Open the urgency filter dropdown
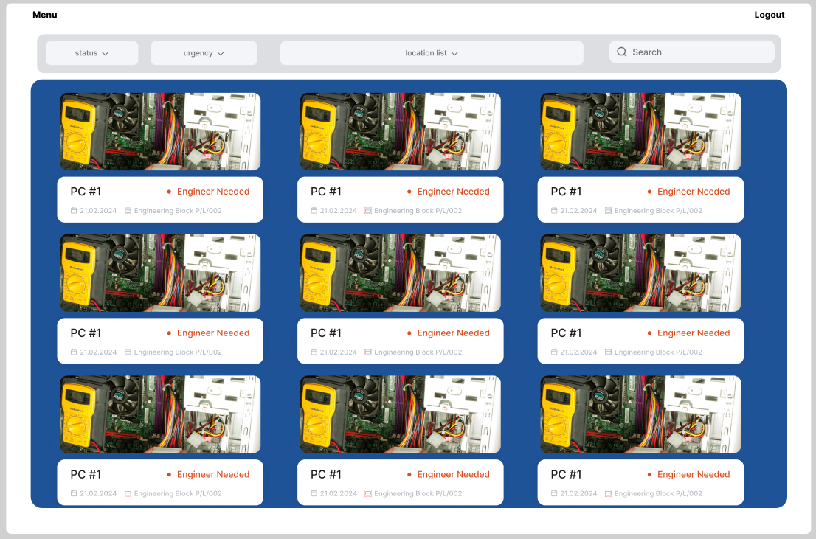Viewport: 816px width, 539px height. pyautogui.click(x=204, y=53)
